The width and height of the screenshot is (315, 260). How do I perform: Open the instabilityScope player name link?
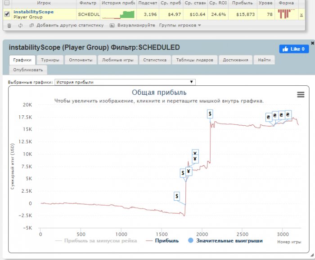34,12
